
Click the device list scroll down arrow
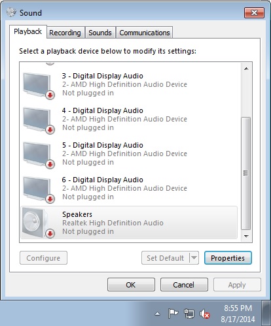[x=246, y=236]
